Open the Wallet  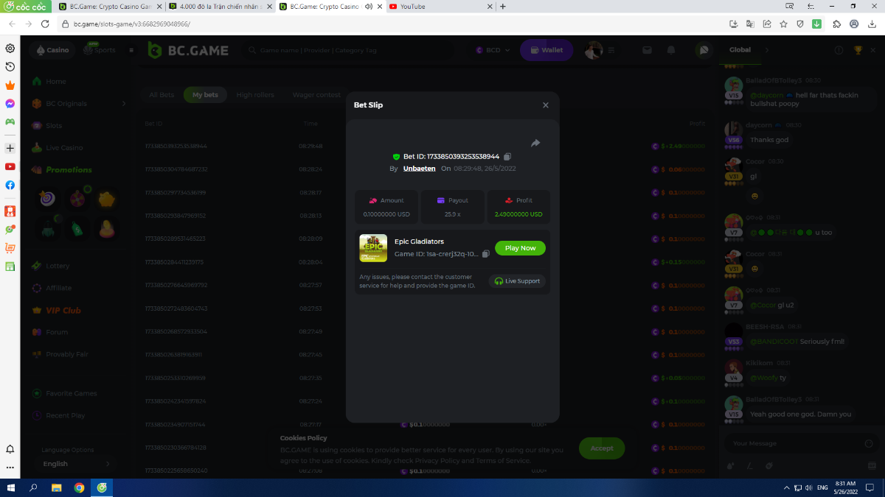[x=546, y=50]
